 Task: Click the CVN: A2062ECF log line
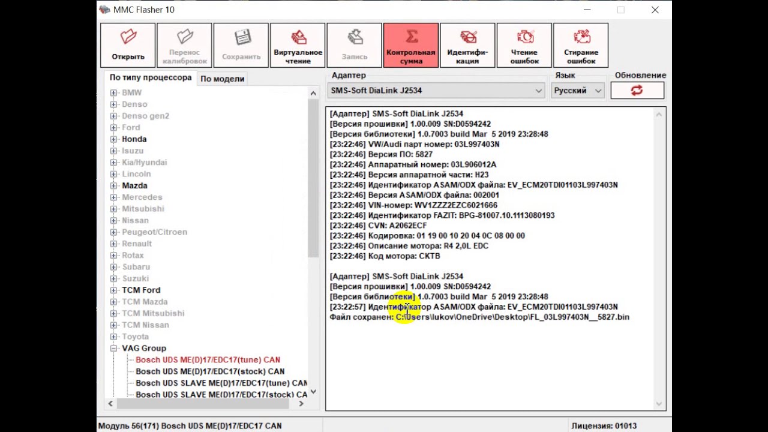click(x=378, y=226)
